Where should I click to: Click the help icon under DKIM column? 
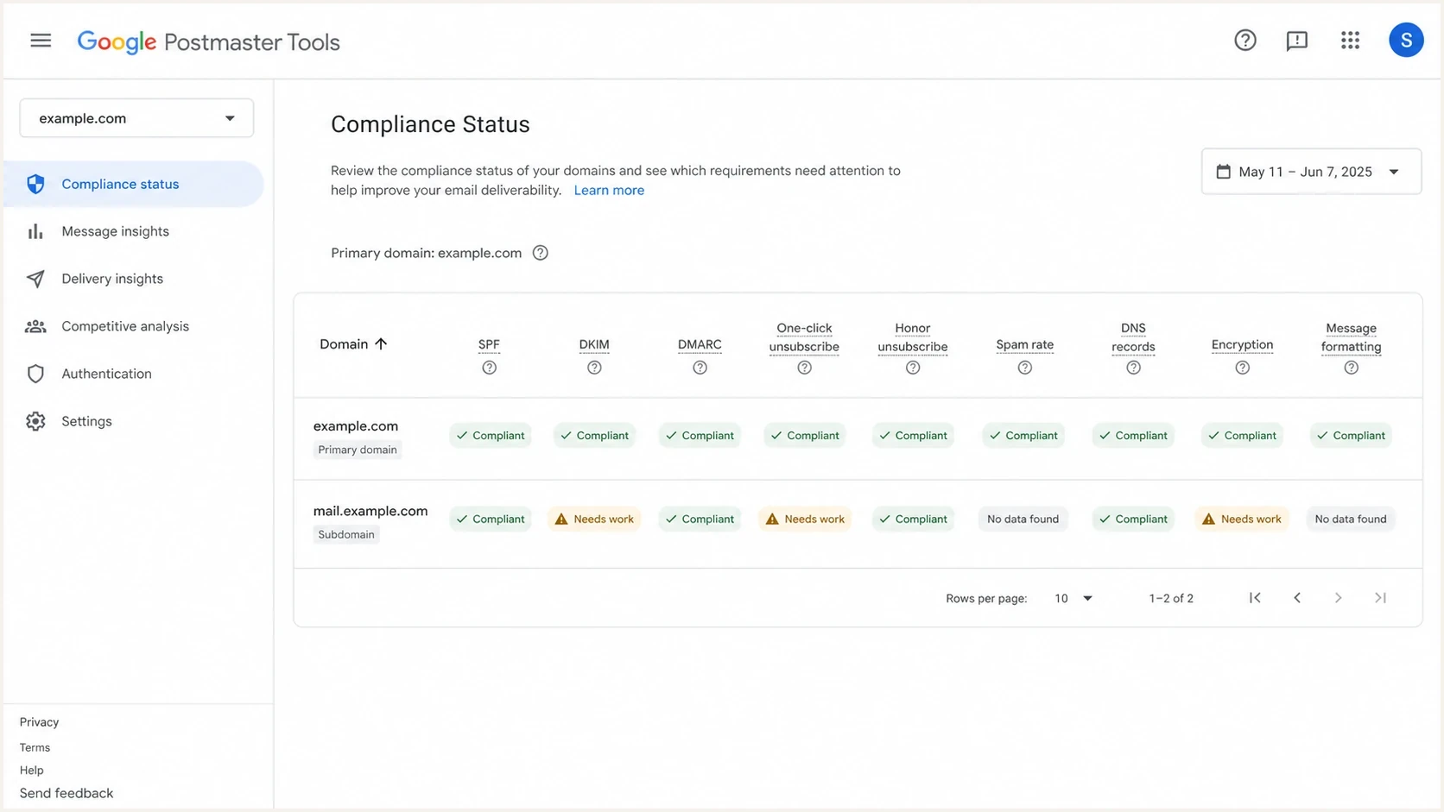[594, 368]
